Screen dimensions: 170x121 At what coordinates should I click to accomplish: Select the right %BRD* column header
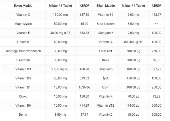tap(156, 6)
